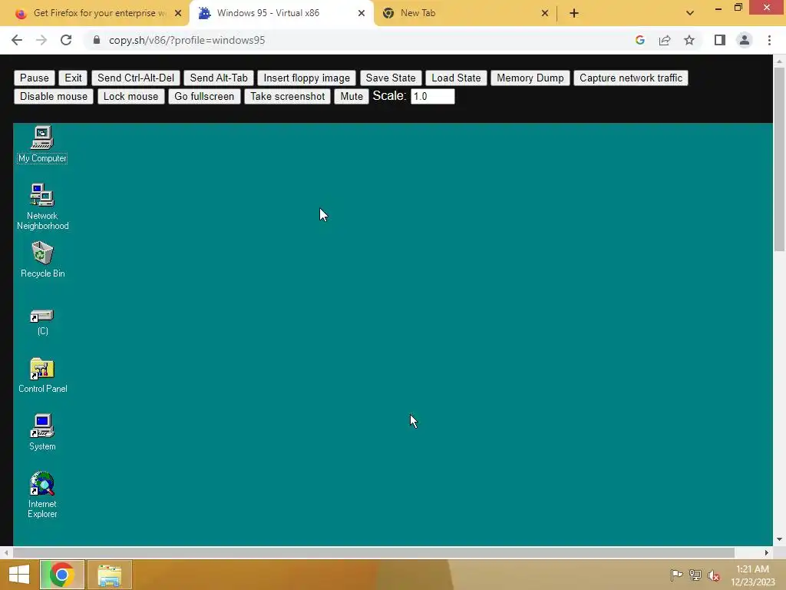Click the Action Center flag tray icon

tap(676, 575)
